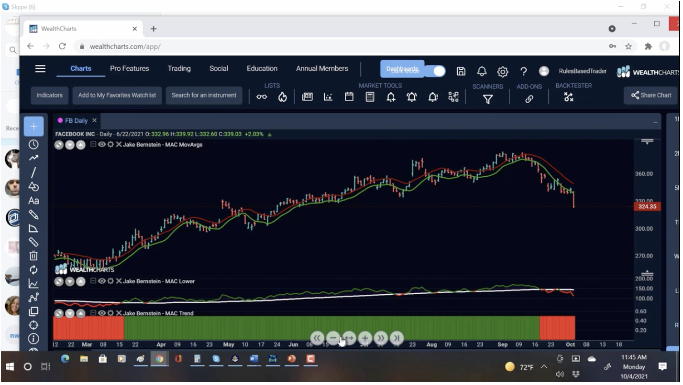Close the FB Daily chart tab
Image resolution: width=683 pixels, height=385 pixels.
(95, 120)
